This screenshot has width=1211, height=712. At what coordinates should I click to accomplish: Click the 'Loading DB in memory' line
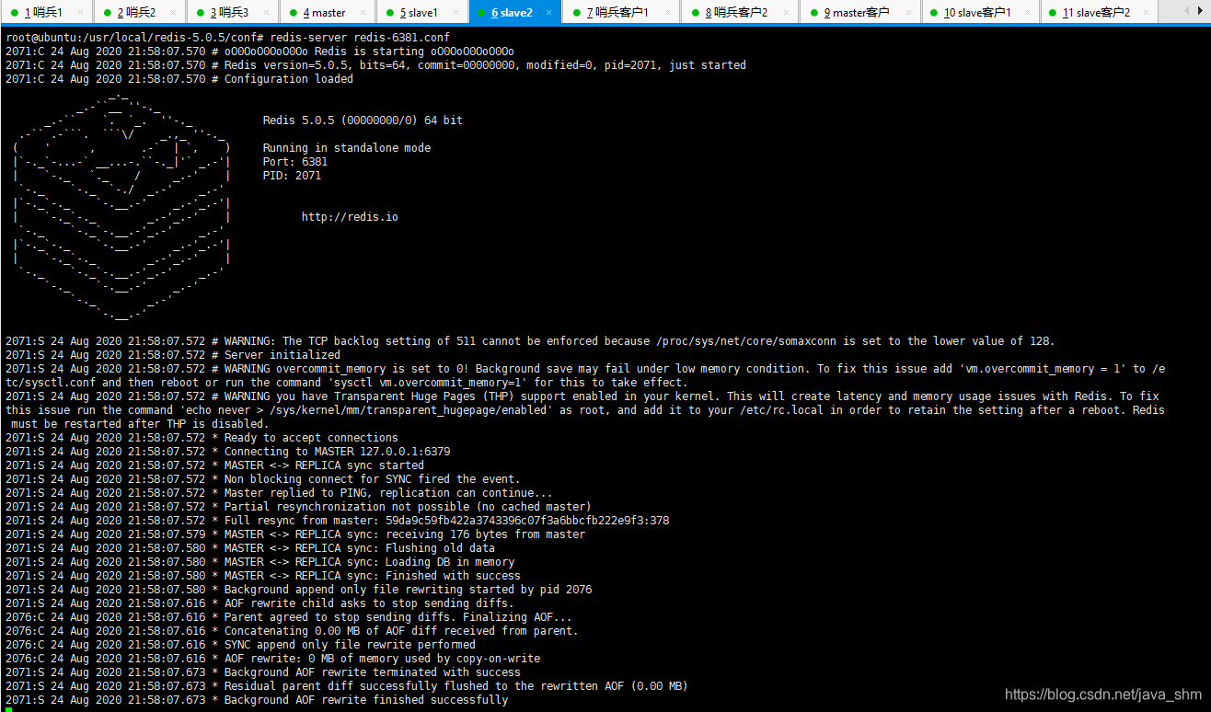click(x=259, y=562)
